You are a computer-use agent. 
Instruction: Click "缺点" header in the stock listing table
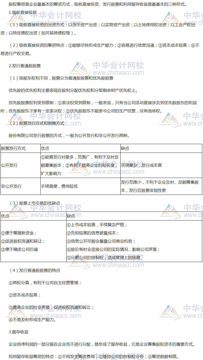point(71,216)
